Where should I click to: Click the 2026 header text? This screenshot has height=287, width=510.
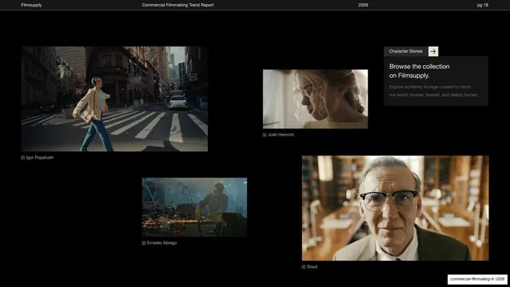pyautogui.click(x=363, y=5)
